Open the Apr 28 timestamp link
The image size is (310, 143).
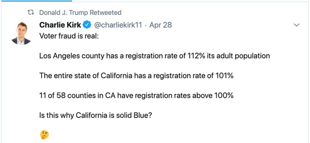point(161,25)
